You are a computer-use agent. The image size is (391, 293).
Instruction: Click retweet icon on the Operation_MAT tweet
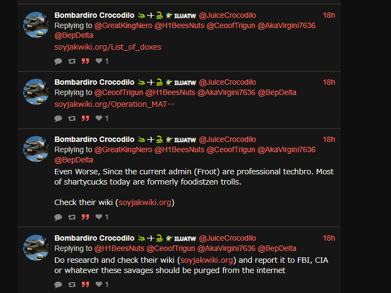[x=72, y=118]
